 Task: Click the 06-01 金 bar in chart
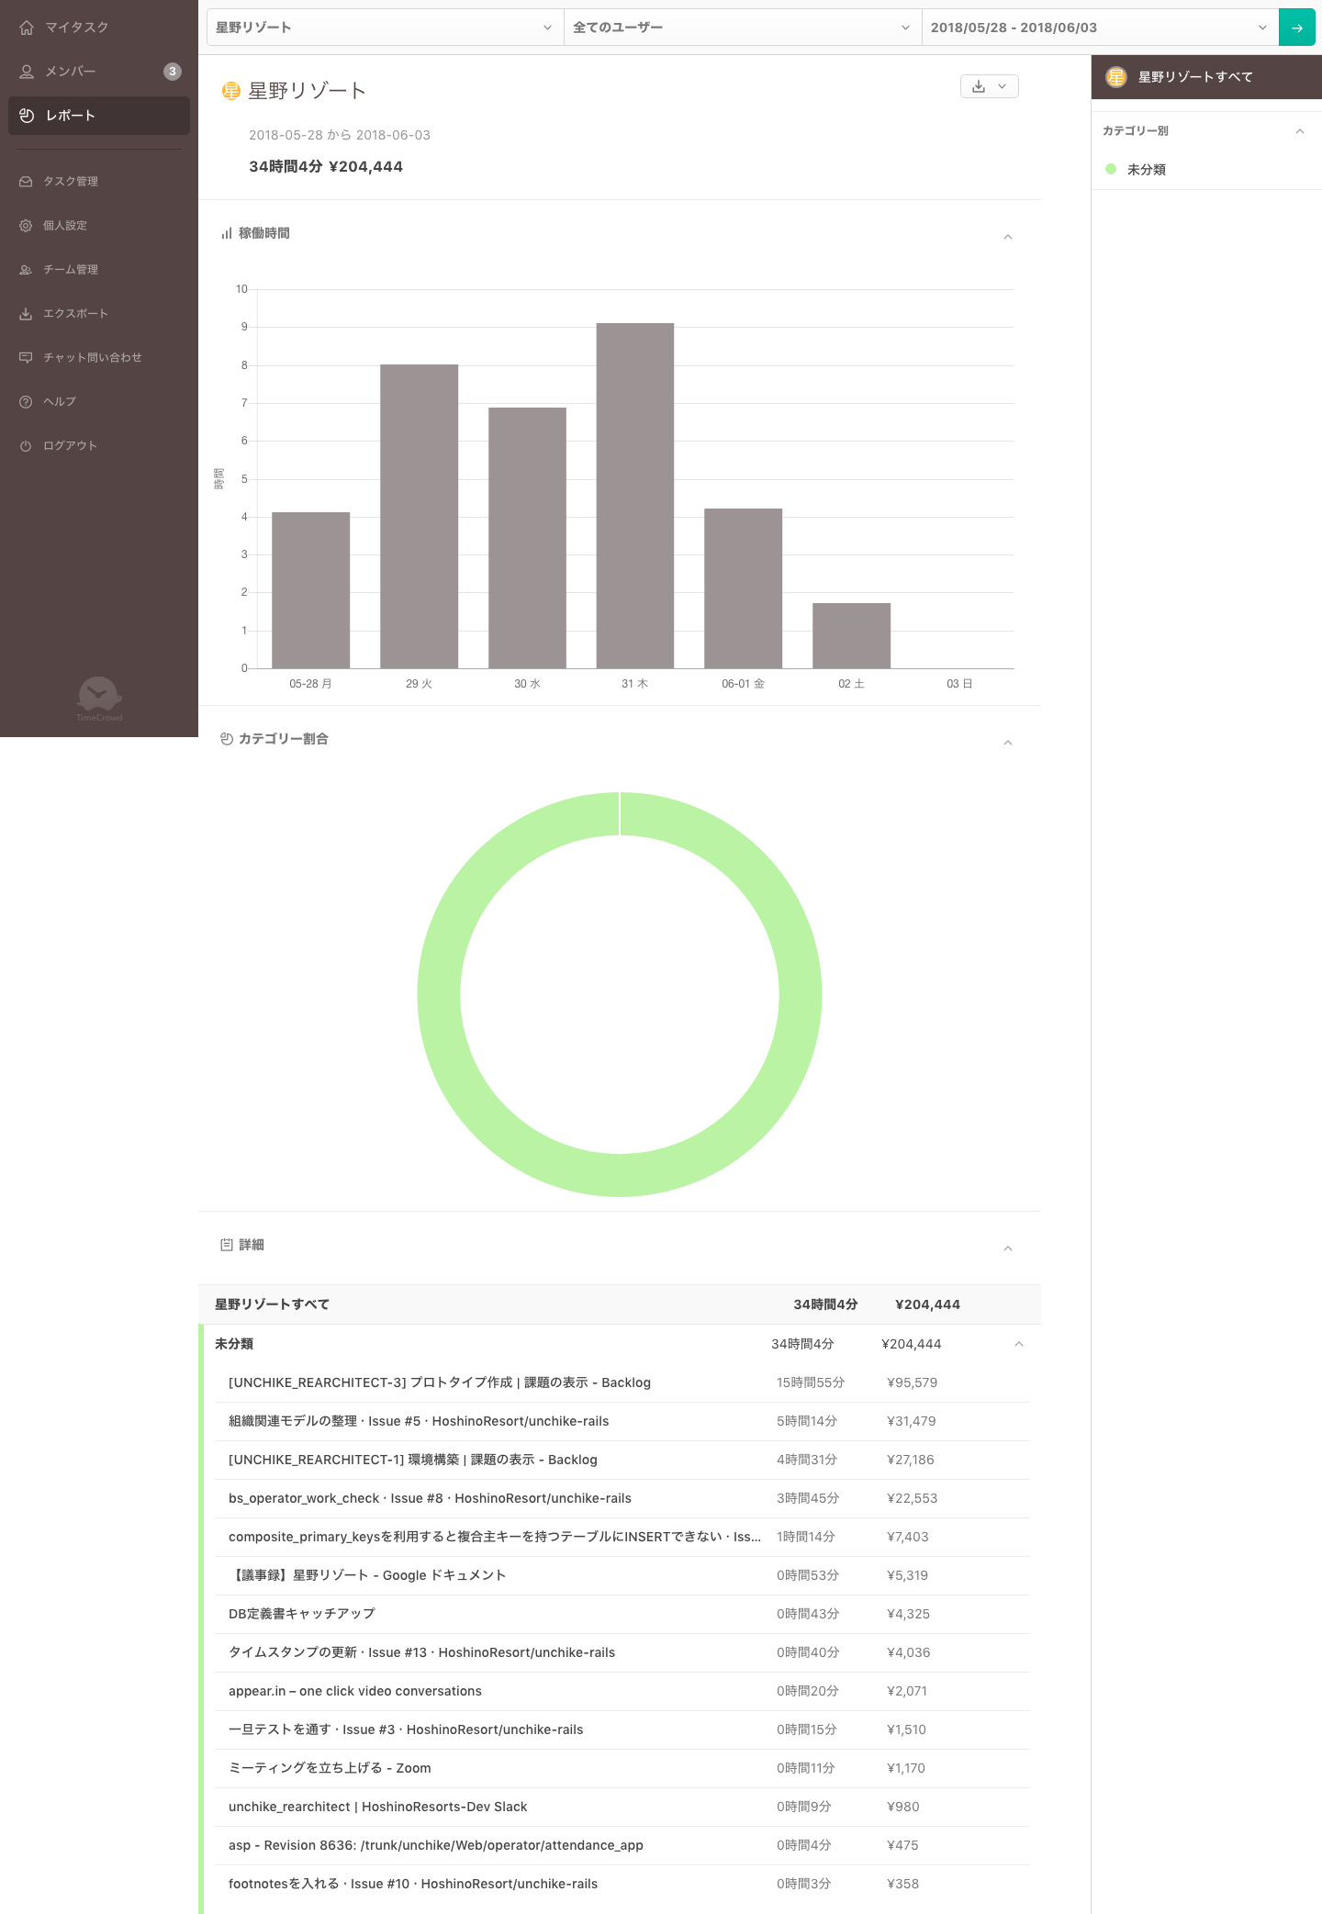click(744, 588)
